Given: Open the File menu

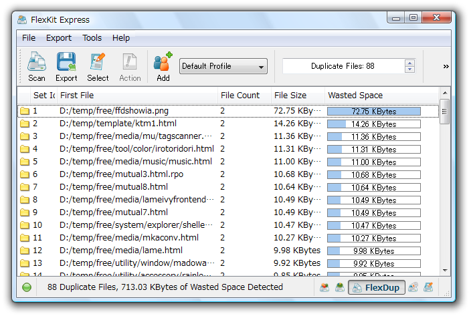Looking at the screenshot, I should pyautogui.click(x=29, y=38).
